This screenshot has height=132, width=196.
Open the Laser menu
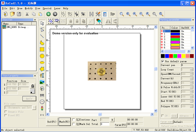tap(57, 8)
